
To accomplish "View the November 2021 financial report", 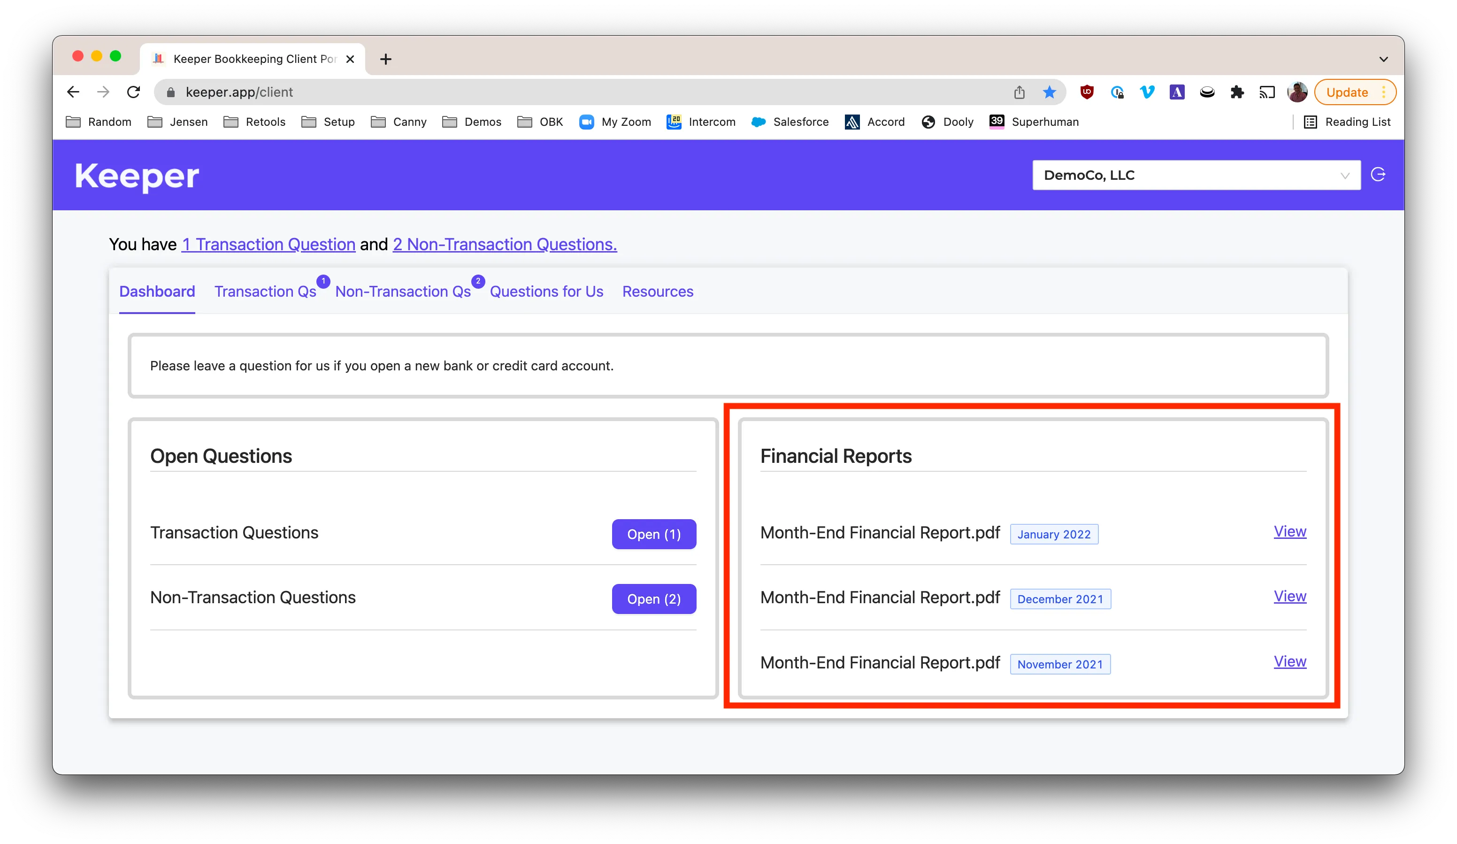I will point(1289,661).
